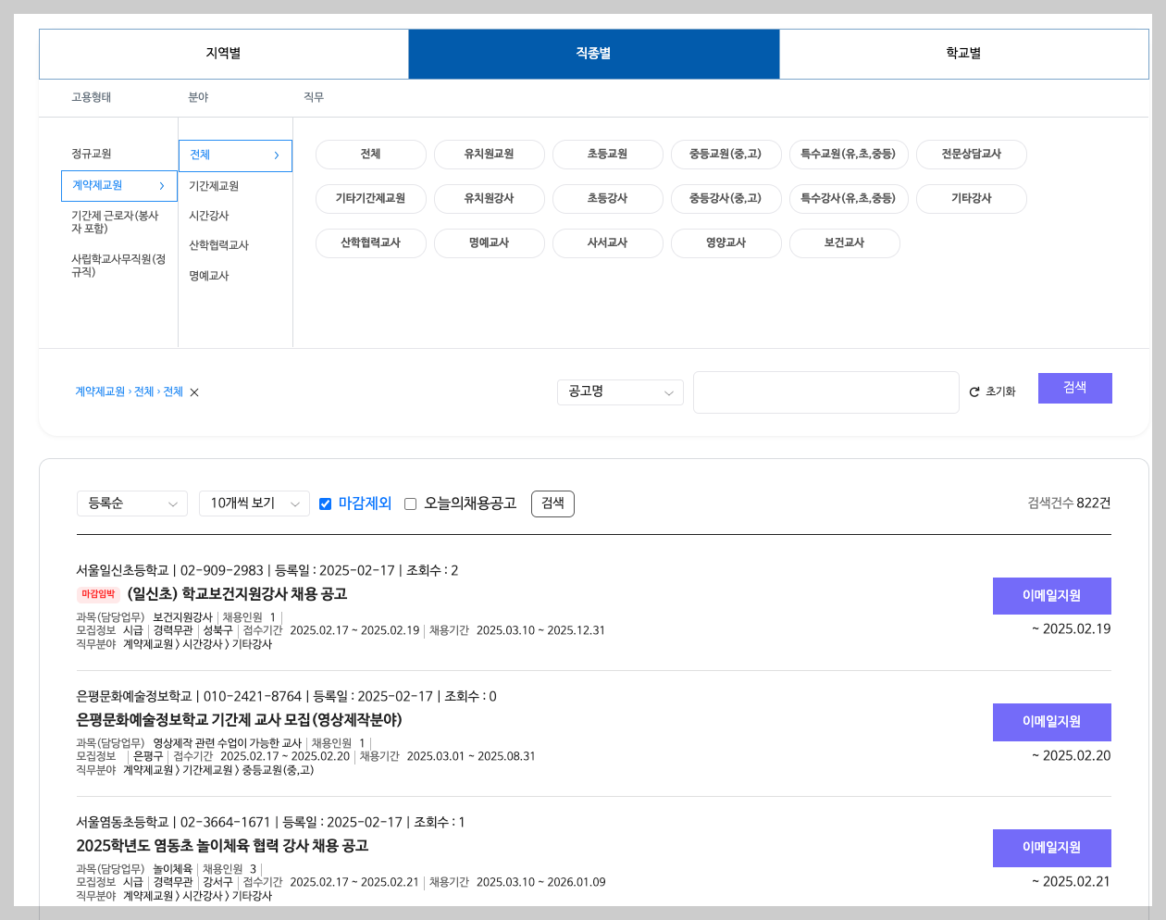Click the 초기화 circular-arrow reset icon
This screenshot has width=1166, height=920.
click(974, 392)
